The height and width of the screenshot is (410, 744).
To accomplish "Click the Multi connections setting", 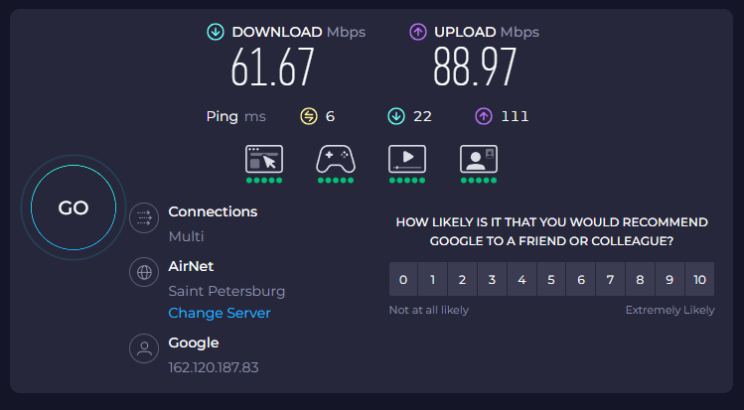I will [186, 236].
